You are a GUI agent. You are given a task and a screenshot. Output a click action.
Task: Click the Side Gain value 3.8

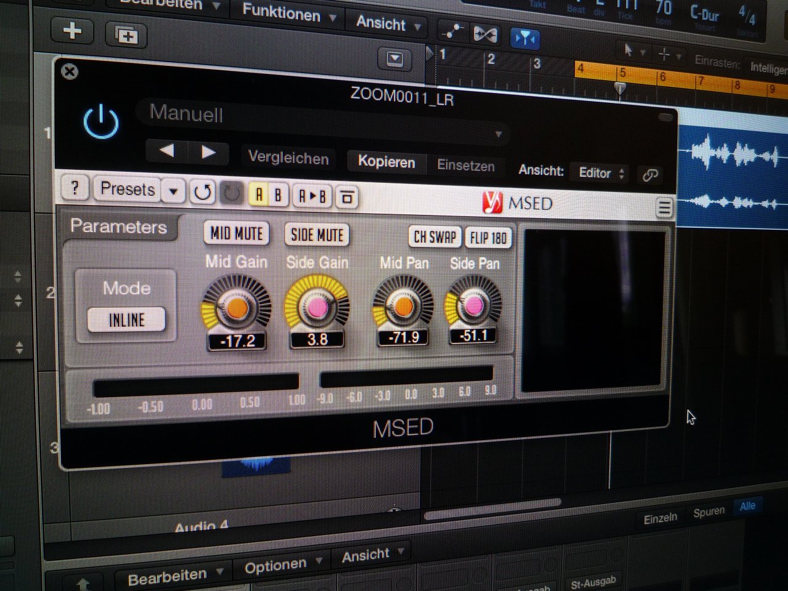pyautogui.click(x=317, y=339)
